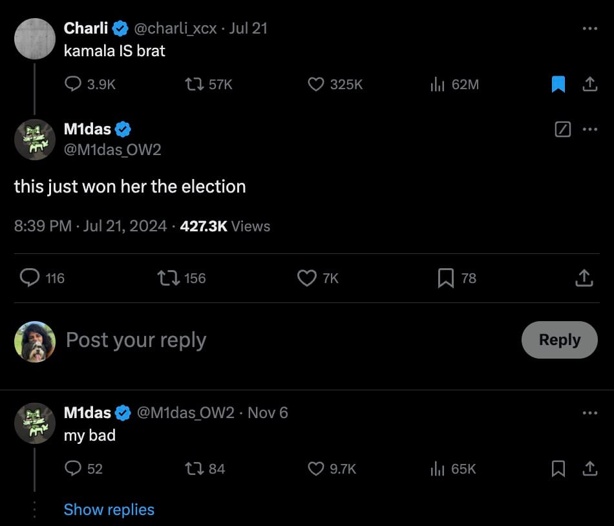The width and height of the screenshot is (614, 526).
Task: Like the "my bad" reply
Action: tap(315, 469)
